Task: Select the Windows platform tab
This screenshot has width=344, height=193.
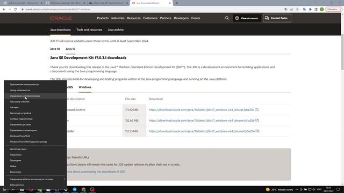Action: (x=85, y=87)
